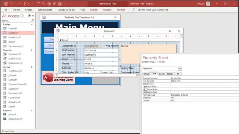The image size is (239, 134).
Task: Click the CustomerF scroll left arrow
Action: click(56, 75)
